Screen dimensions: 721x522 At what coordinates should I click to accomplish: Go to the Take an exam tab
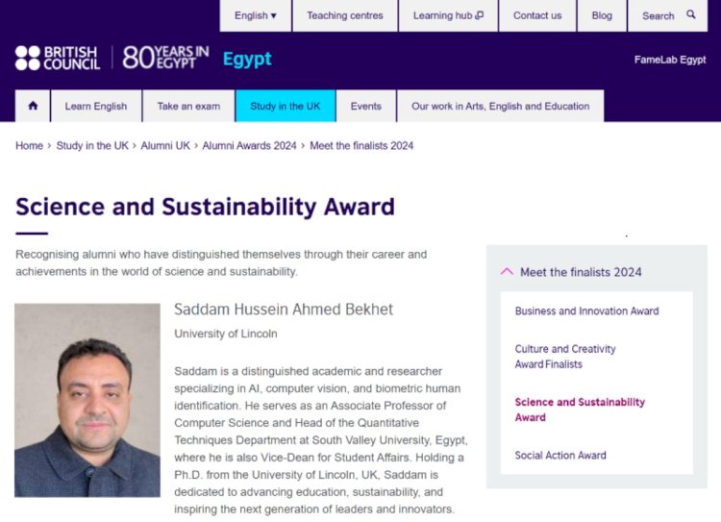point(188,106)
